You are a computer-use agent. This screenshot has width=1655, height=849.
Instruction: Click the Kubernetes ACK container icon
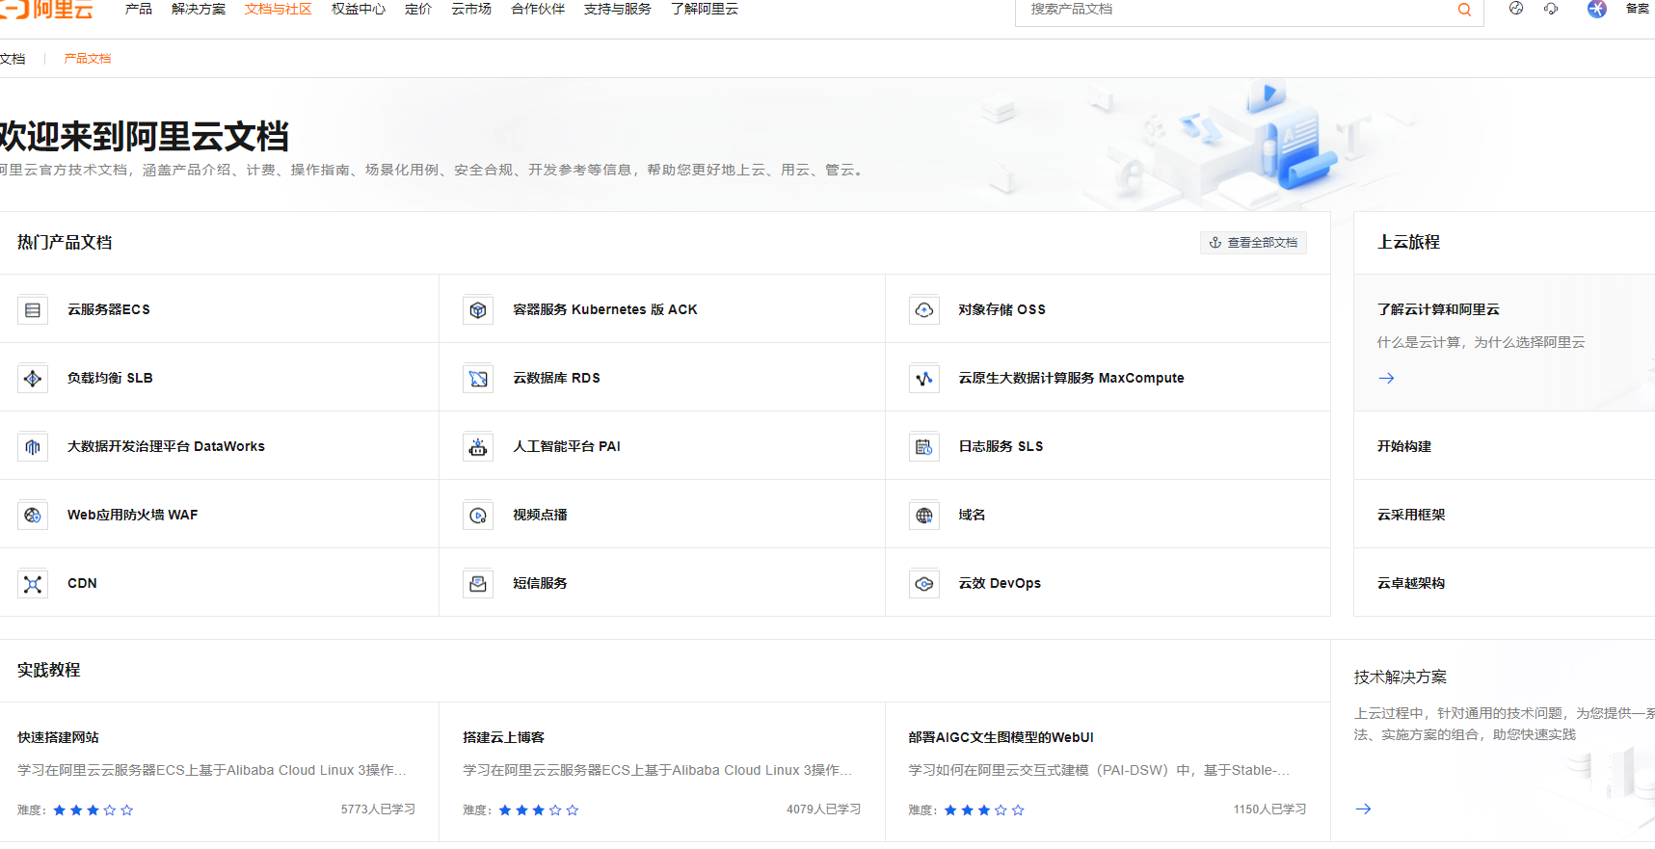478,309
